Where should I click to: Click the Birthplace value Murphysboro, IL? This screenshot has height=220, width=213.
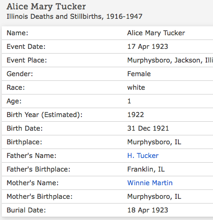click(154, 142)
